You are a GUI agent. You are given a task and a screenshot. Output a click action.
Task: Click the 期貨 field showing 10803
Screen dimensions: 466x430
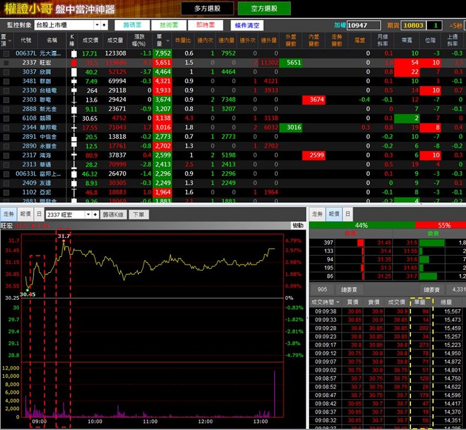coord(413,26)
